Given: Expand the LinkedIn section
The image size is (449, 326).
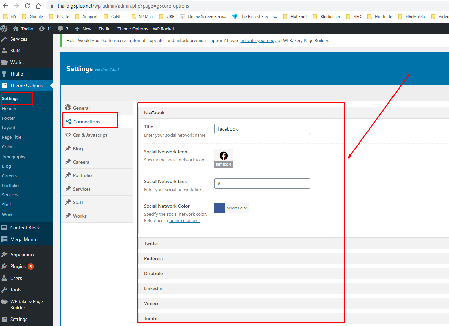Looking at the screenshot, I should pos(294,288).
